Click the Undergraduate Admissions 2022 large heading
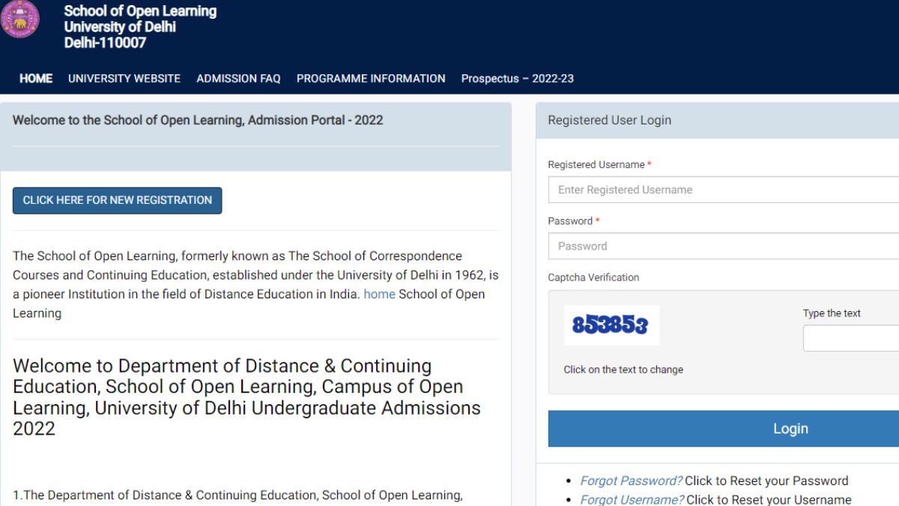This screenshot has height=506, width=899. (247, 397)
